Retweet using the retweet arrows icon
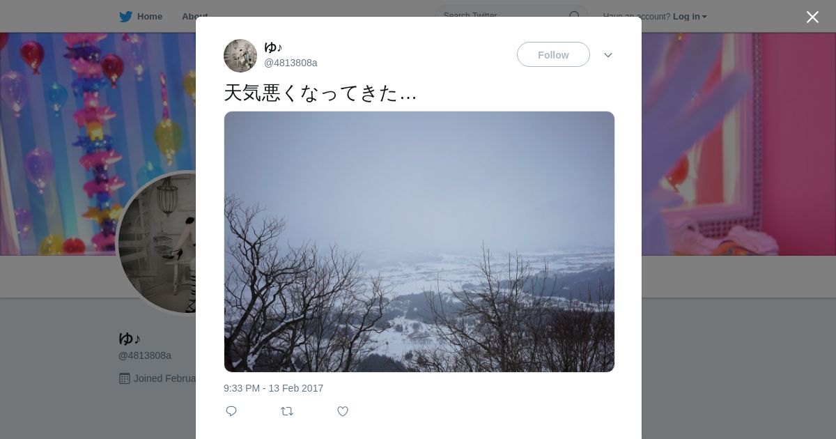Screen dimensions: 836x439 287,411
